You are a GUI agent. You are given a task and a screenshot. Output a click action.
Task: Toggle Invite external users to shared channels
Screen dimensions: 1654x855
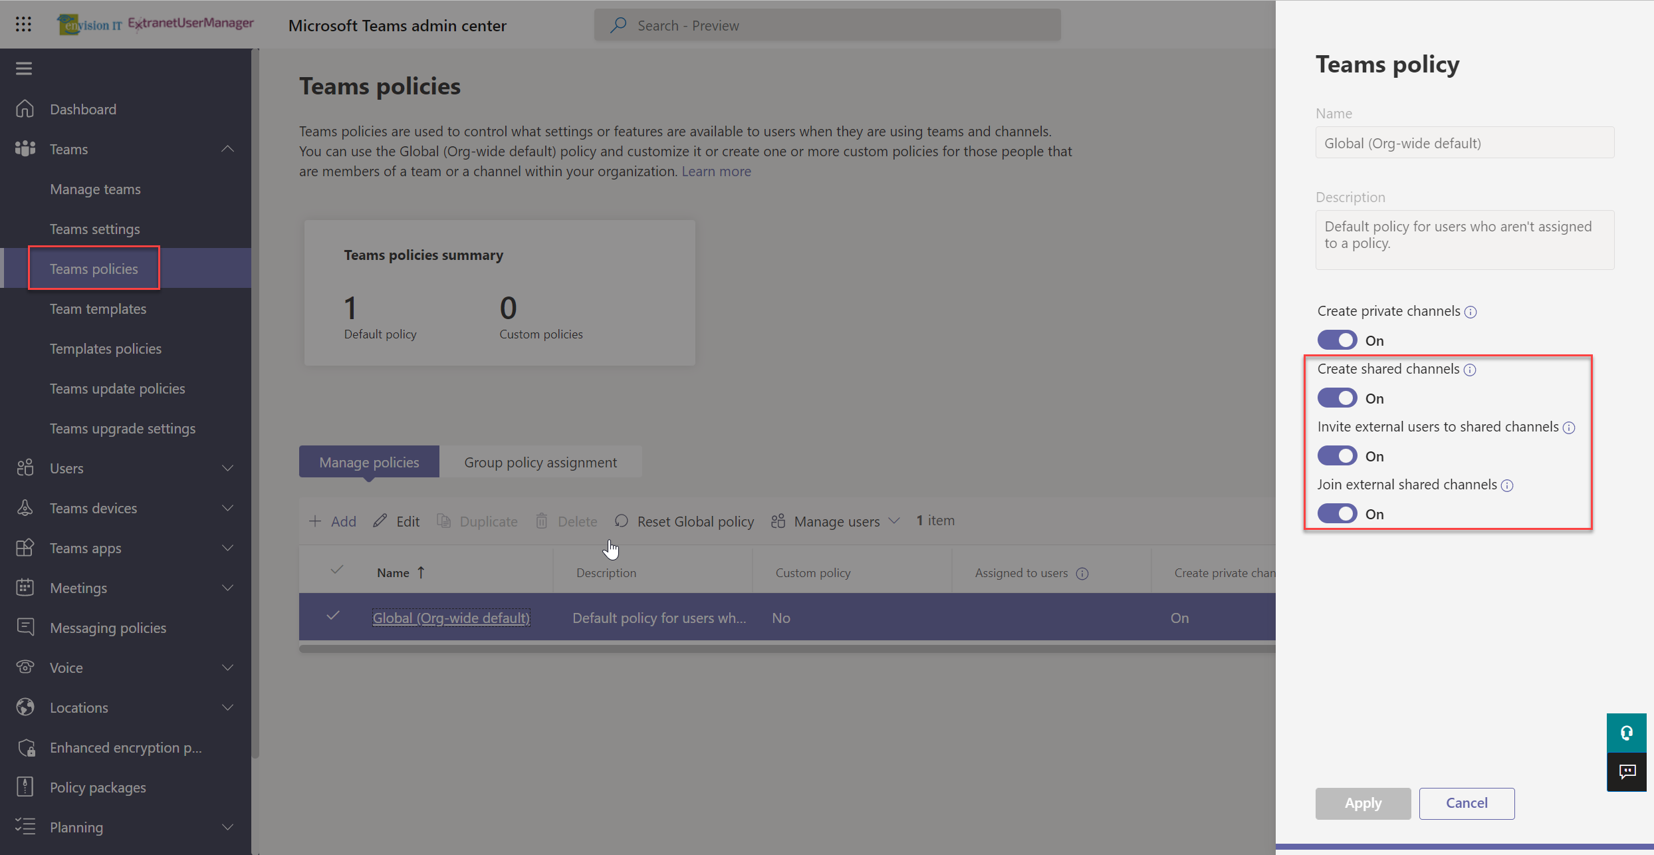(1337, 455)
